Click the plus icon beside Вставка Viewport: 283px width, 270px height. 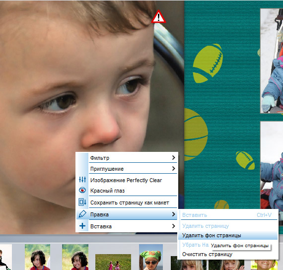pyautogui.click(x=82, y=226)
